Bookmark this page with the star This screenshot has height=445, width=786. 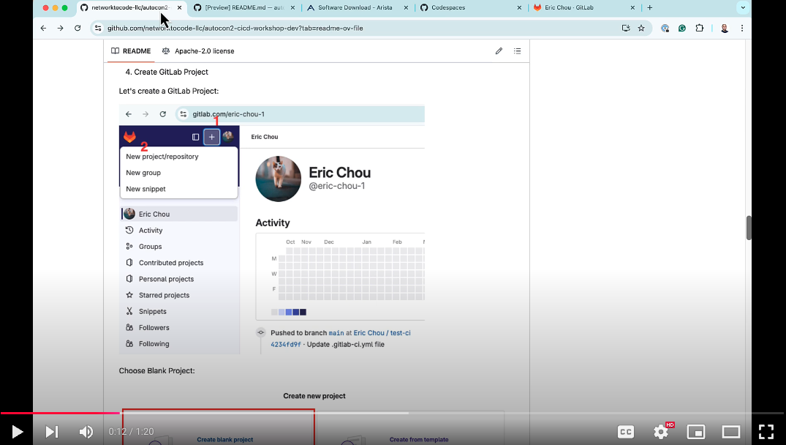(641, 28)
